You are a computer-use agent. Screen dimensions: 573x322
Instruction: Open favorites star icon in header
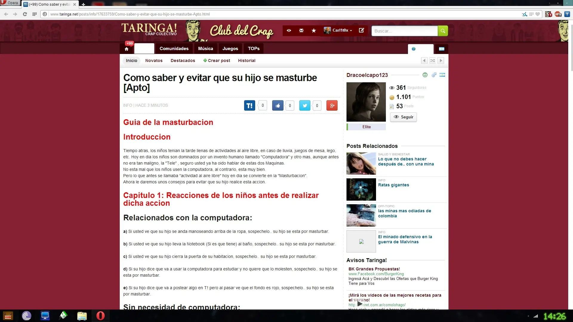[x=314, y=30]
